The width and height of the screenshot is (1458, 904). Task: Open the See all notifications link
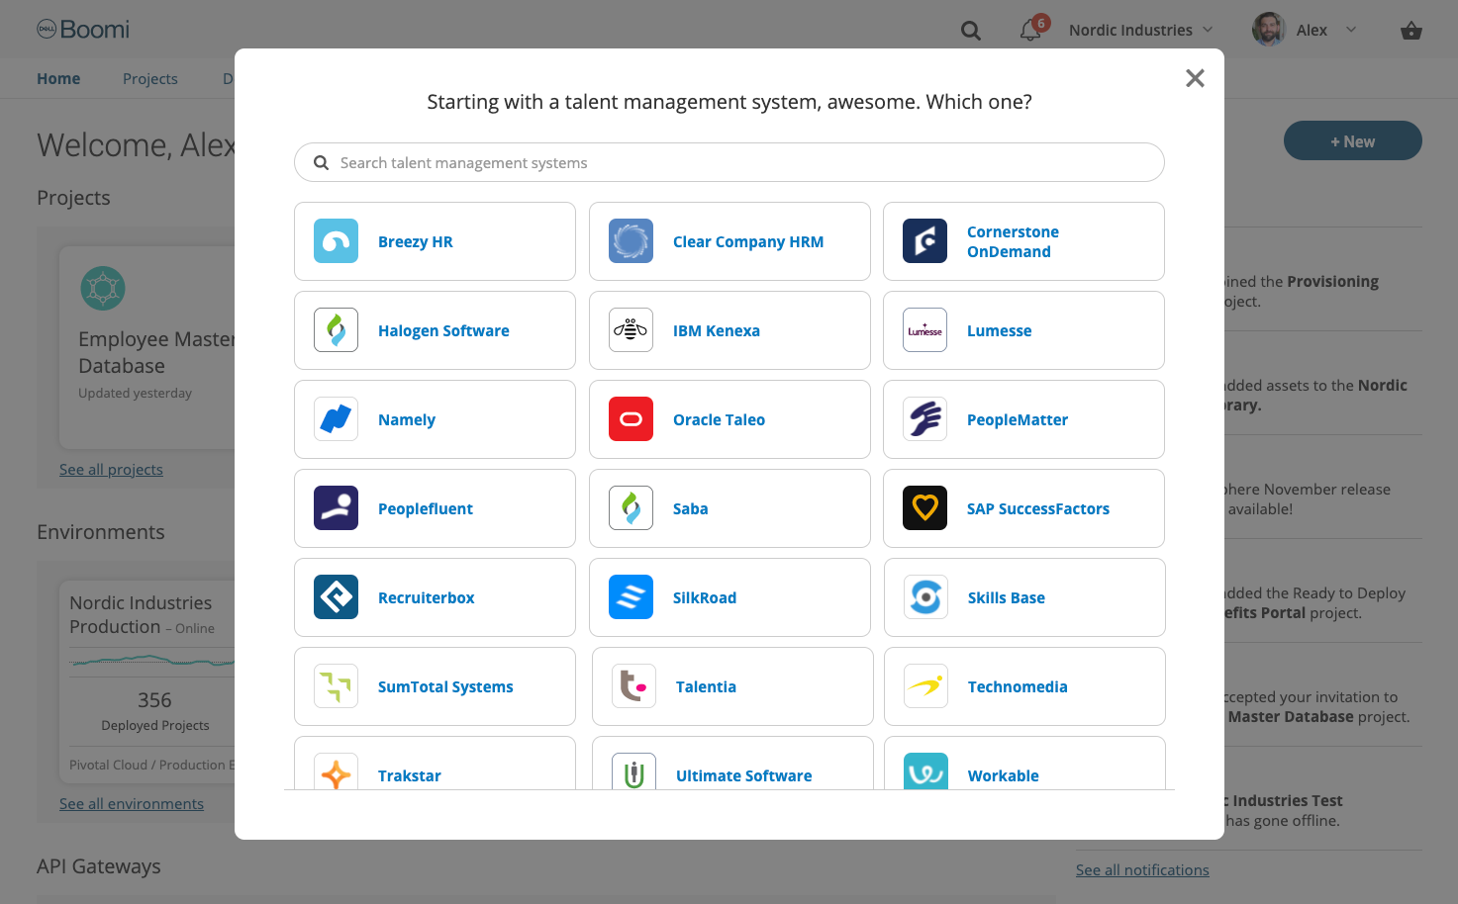1142,869
